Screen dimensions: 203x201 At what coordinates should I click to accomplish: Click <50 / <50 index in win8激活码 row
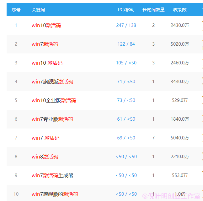point(126,157)
